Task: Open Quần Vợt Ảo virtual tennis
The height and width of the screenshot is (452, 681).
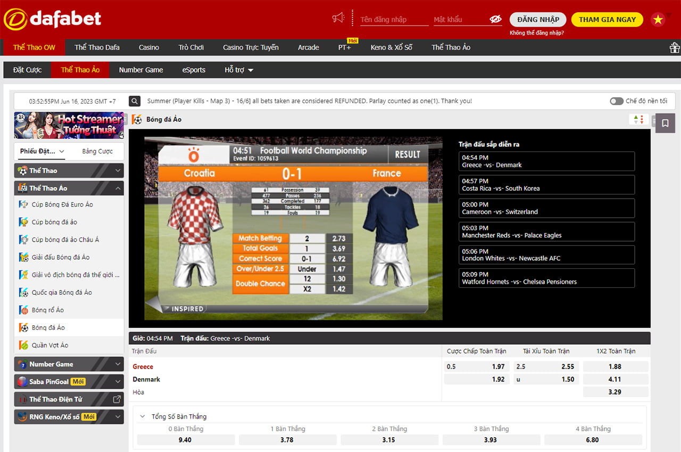Action: click(x=49, y=345)
